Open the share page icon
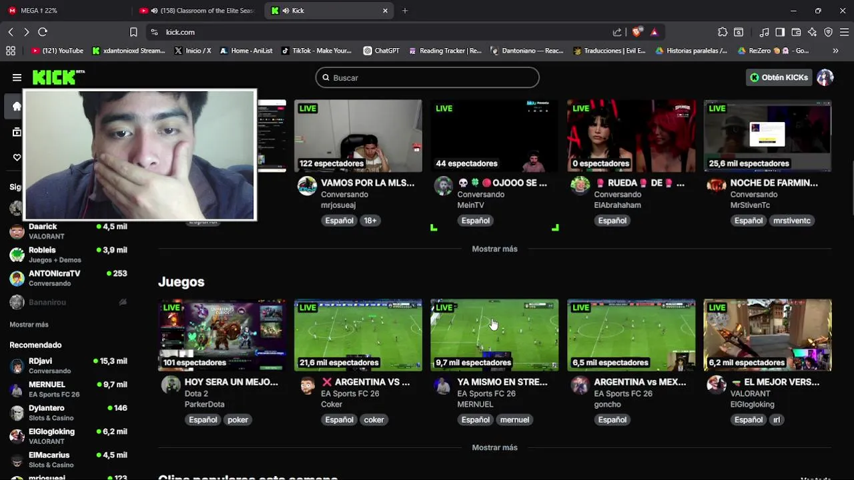The image size is (854, 480). [617, 32]
